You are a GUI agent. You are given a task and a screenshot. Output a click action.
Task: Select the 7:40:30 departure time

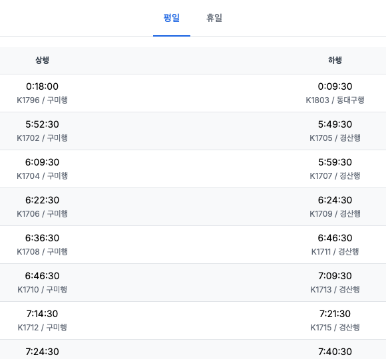coord(335,352)
